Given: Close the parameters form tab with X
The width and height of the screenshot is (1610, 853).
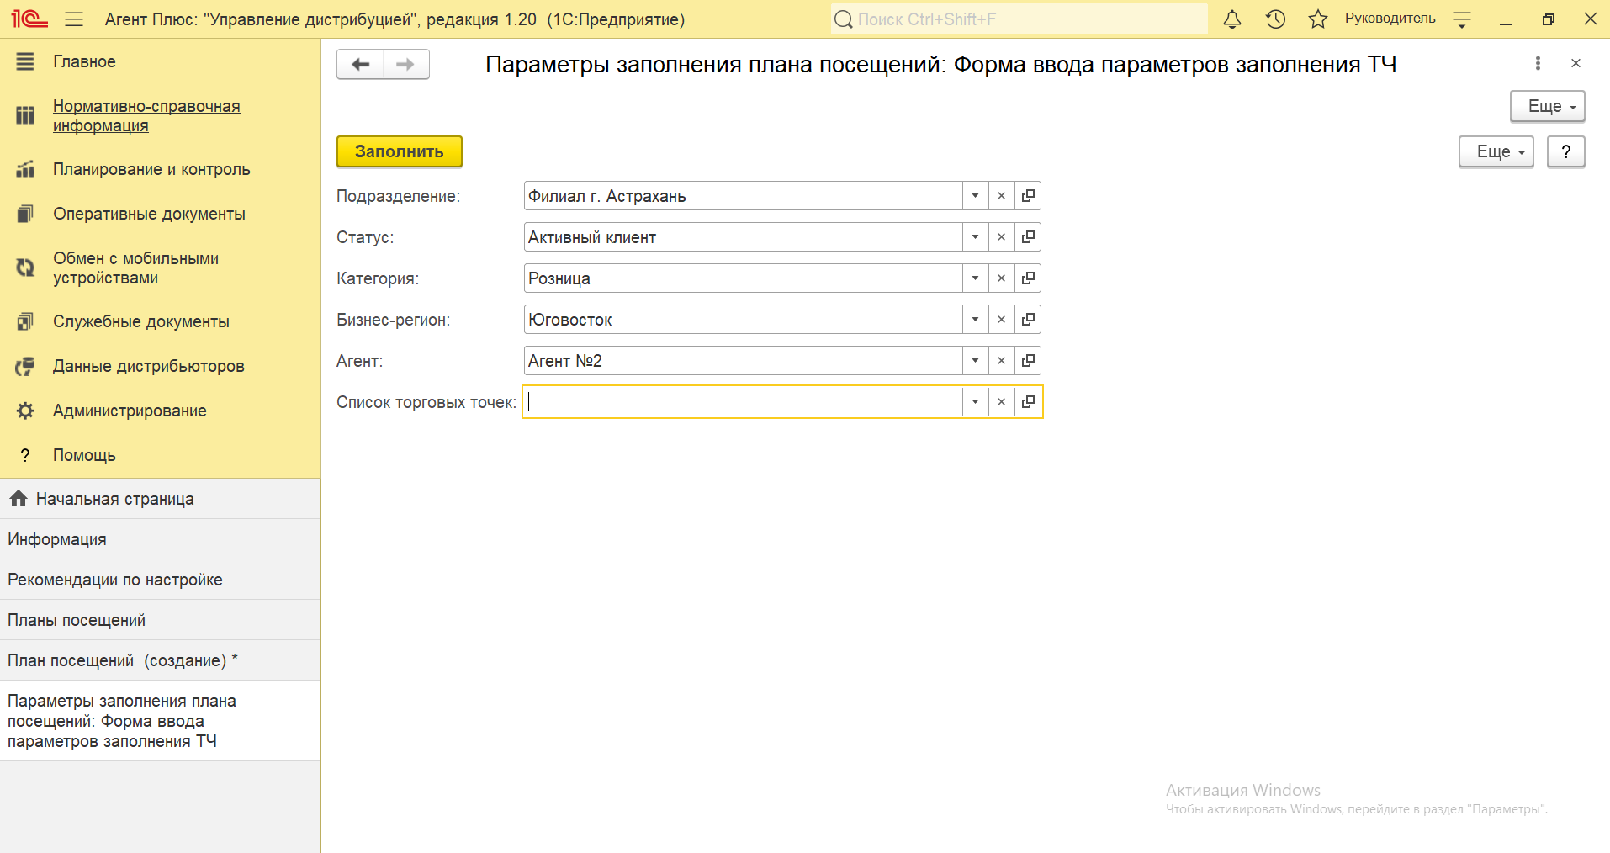Looking at the screenshot, I should (1576, 63).
